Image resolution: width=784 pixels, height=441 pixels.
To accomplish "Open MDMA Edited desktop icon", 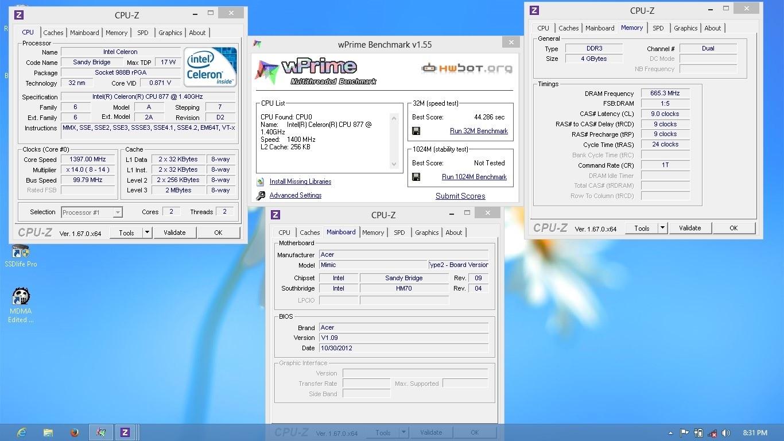I will [21, 305].
